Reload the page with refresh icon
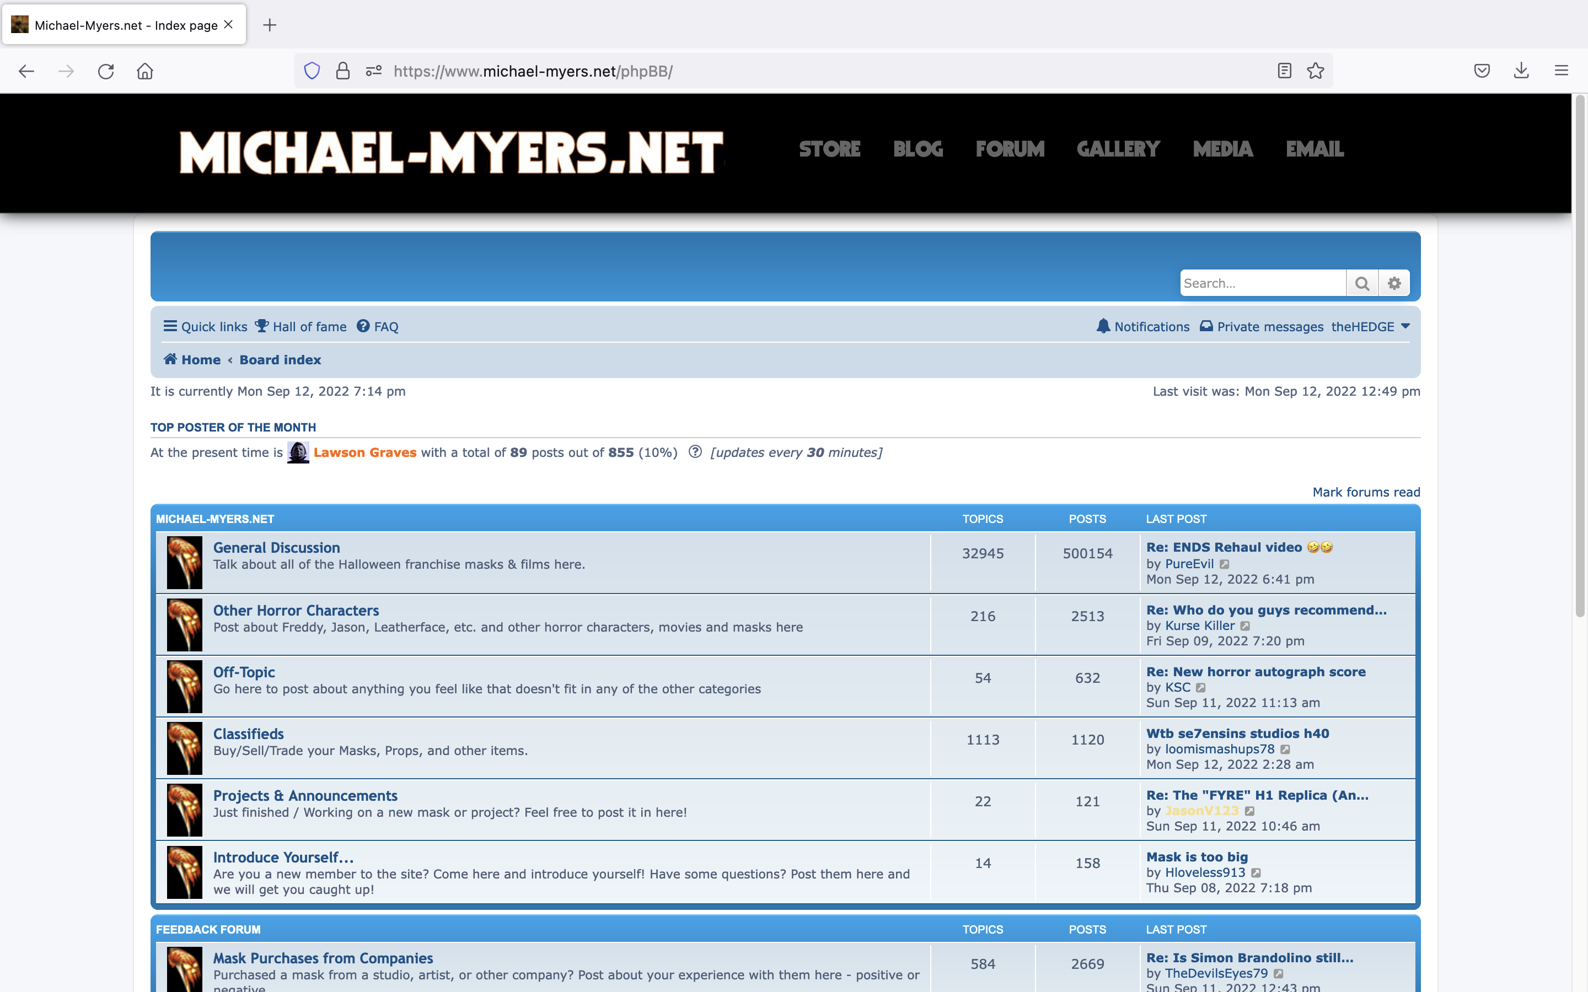 pyautogui.click(x=106, y=71)
